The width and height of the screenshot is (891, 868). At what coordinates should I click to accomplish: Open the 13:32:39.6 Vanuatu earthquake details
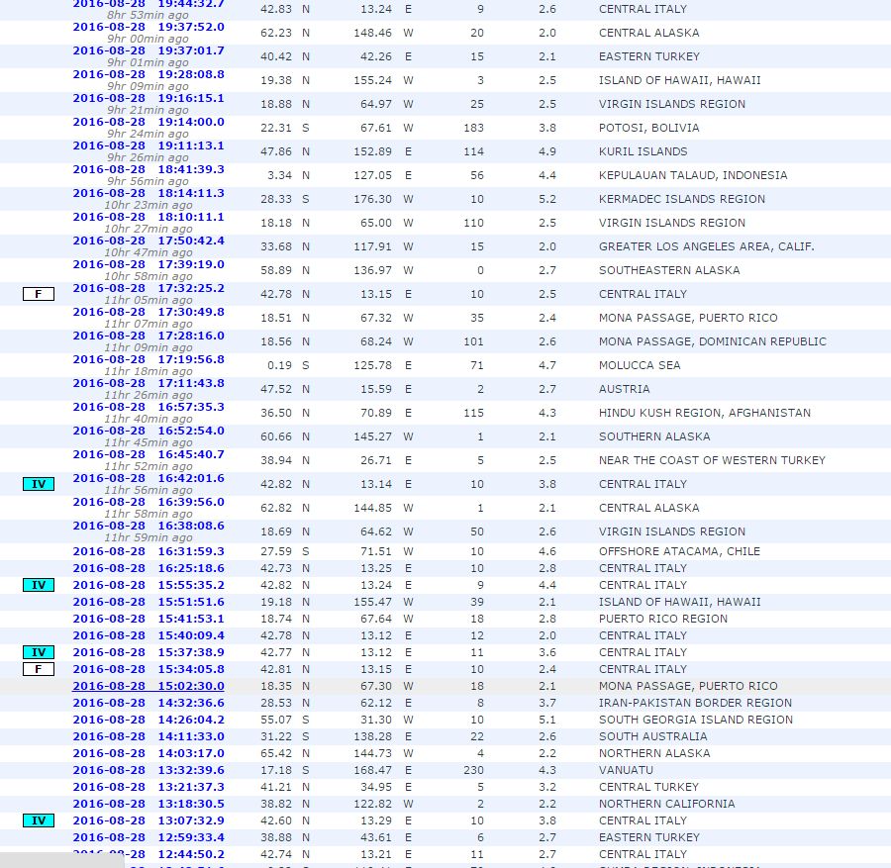(148, 770)
